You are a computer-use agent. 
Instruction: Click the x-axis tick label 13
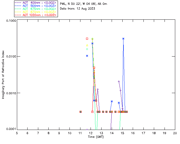(x=101, y=133)
